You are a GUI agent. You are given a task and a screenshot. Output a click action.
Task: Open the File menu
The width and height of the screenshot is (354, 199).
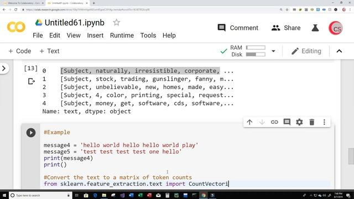coord(38,35)
